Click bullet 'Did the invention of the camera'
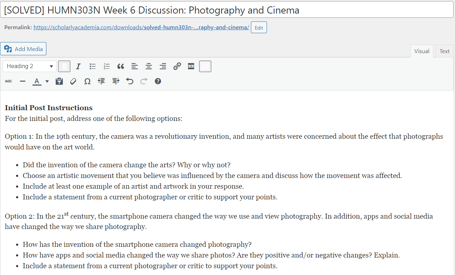The height and width of the screenshot is (275, 455). pyautogui.click(x=127, y=165)
